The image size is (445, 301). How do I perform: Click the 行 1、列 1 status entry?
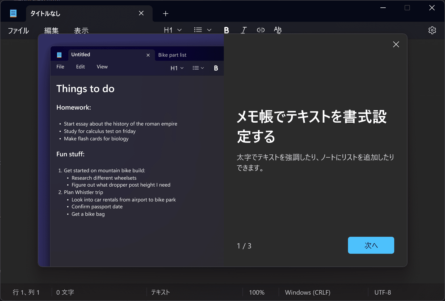(x=26, y=292)
